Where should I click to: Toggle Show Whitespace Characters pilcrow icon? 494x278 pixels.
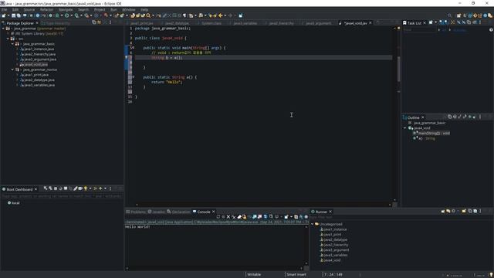point(184,15)
